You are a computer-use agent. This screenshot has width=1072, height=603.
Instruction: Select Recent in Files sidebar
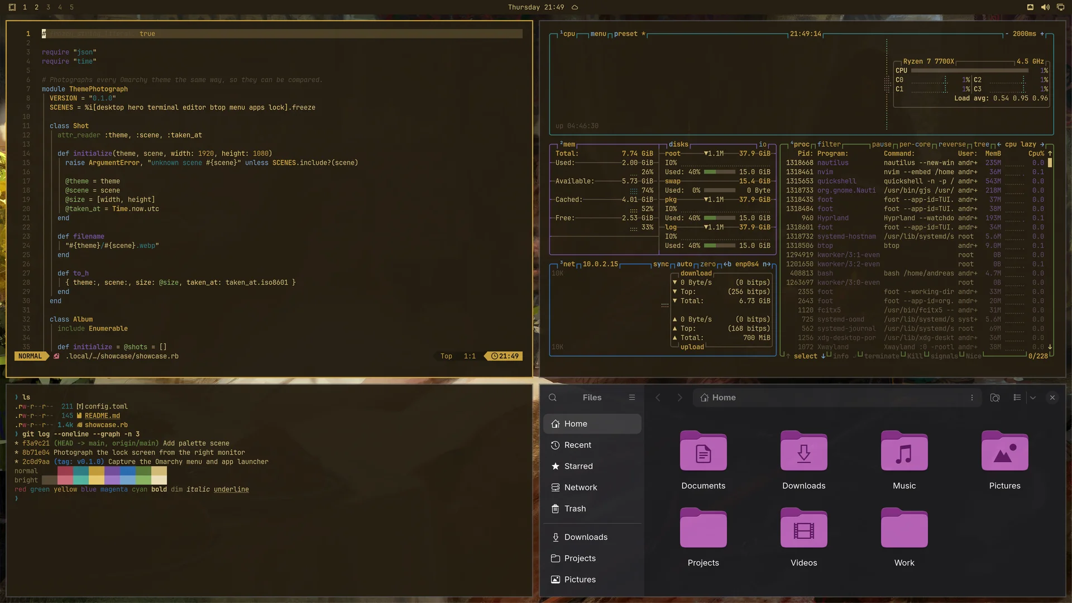592,445
